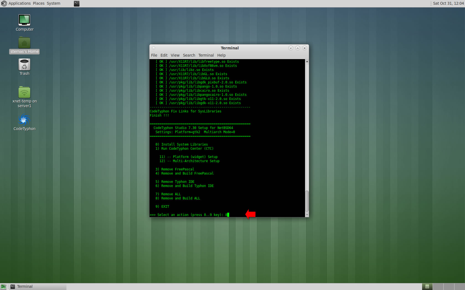Image resolution: width=465 pixels, height=290 pixels.
Task: Open the Places menu
Action: click(38, 4)
